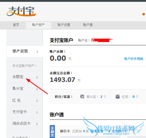Click the 积分/优惠 label
146x138 pixels.
click(x=64, y=97)
